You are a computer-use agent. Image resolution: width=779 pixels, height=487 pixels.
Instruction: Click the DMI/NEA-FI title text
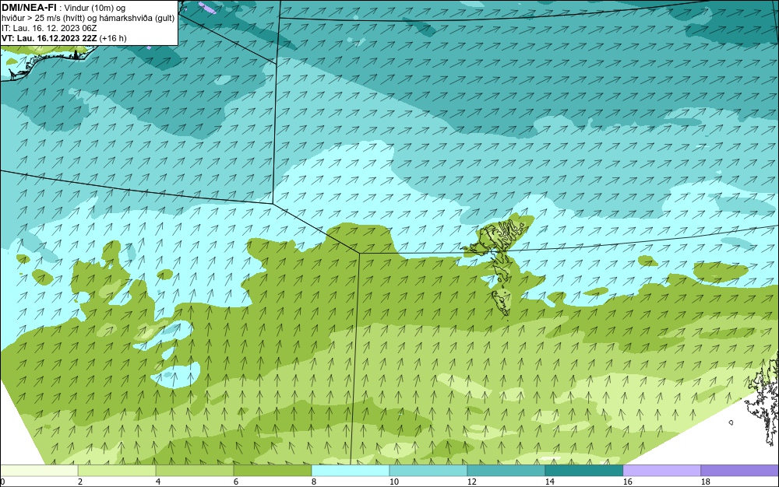tap(30, 8)
